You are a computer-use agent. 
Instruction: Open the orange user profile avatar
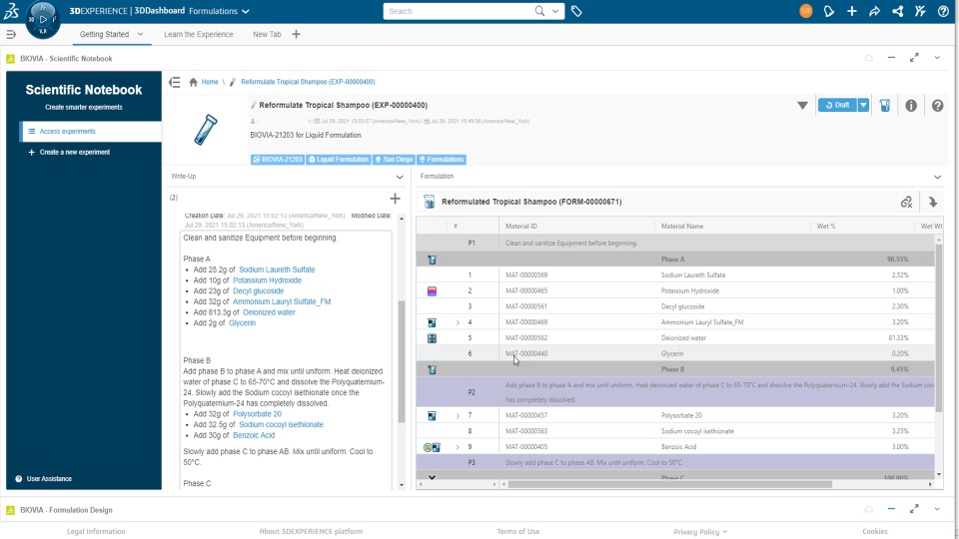[x=805, y=11]
